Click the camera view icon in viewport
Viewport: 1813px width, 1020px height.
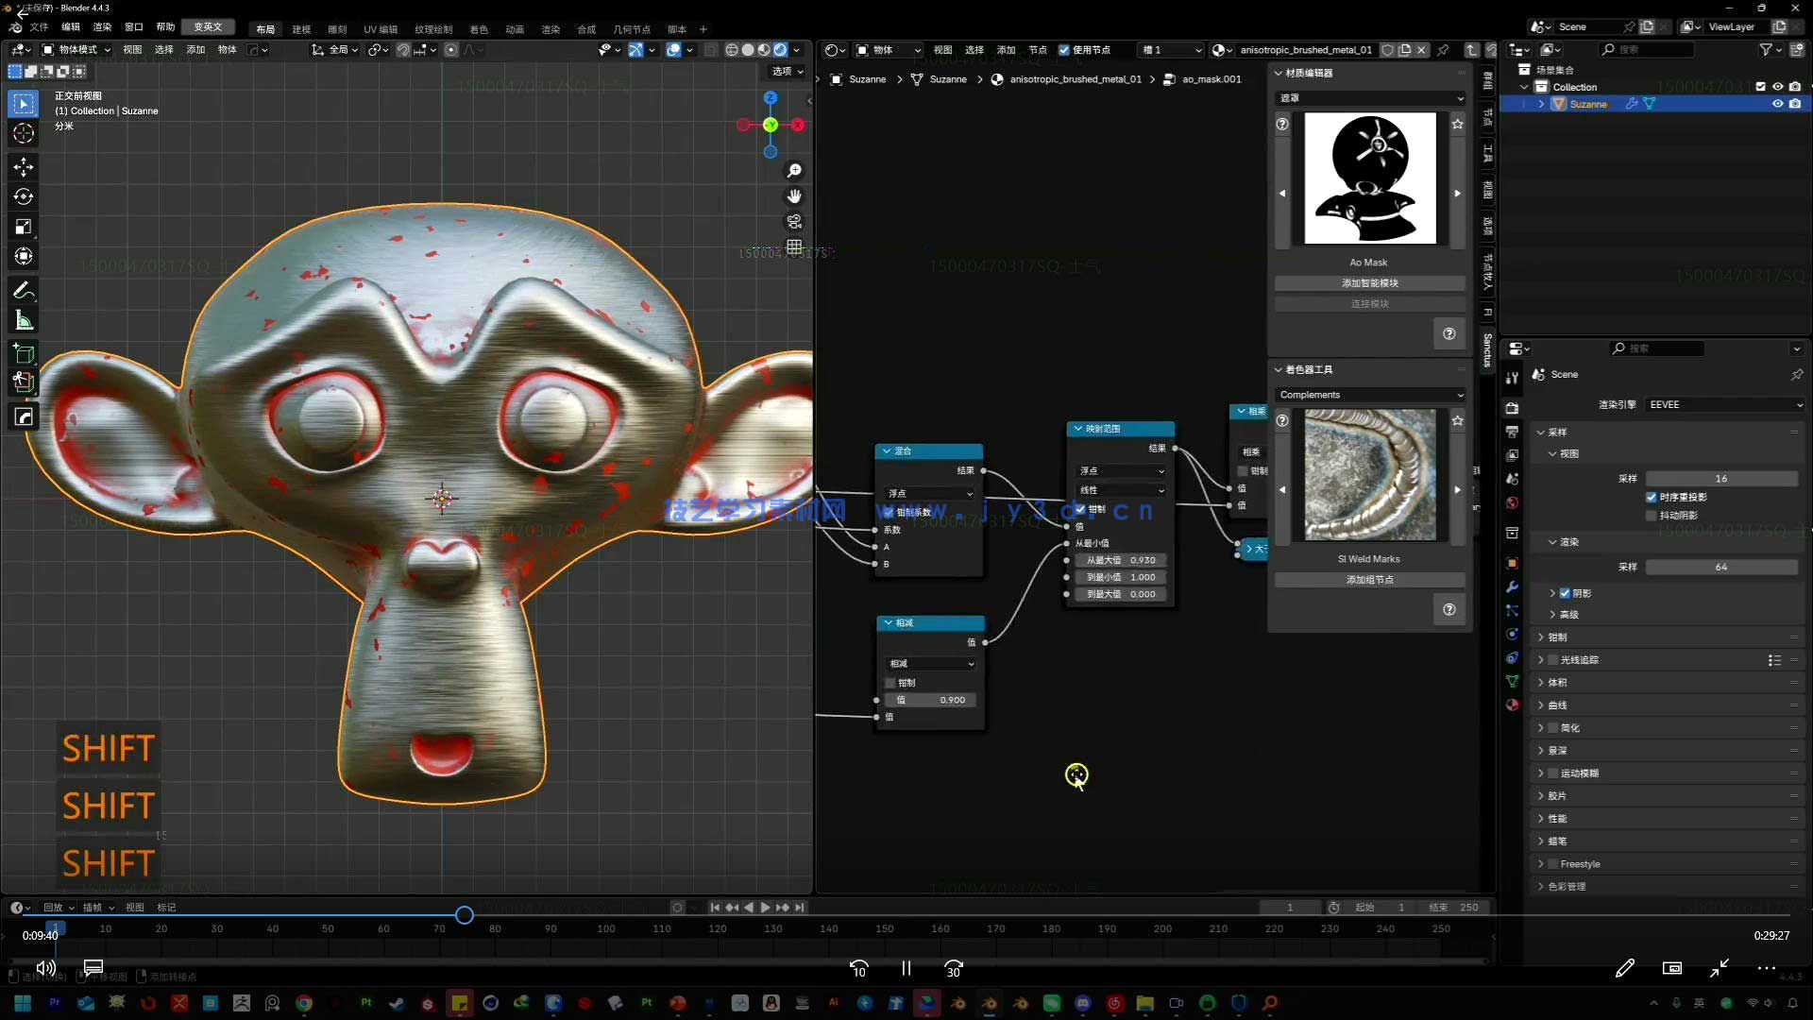click(x=794, y=221)
